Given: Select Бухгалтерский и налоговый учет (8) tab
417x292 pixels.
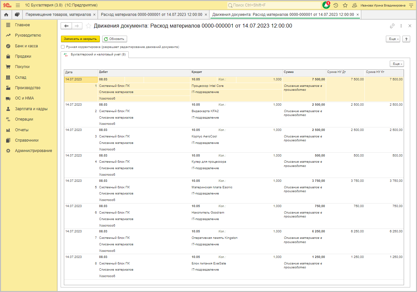Looking at the screenshot, I should (x=95, y=55).
